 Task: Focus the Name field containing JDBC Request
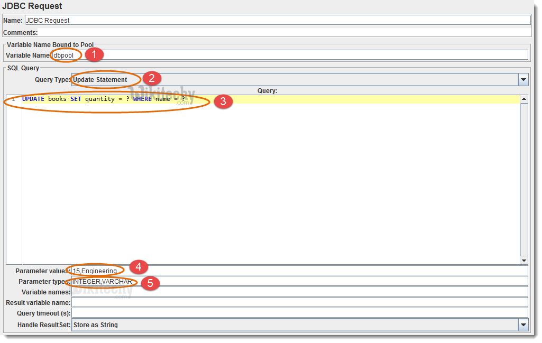click(277, 20)
